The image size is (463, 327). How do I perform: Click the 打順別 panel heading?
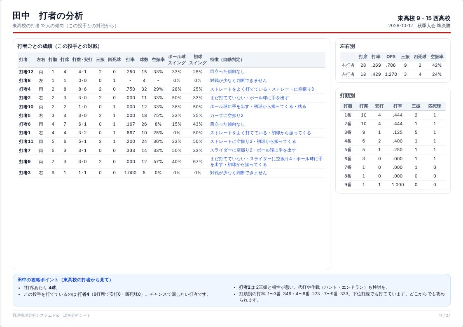click(x=347, y=96)
